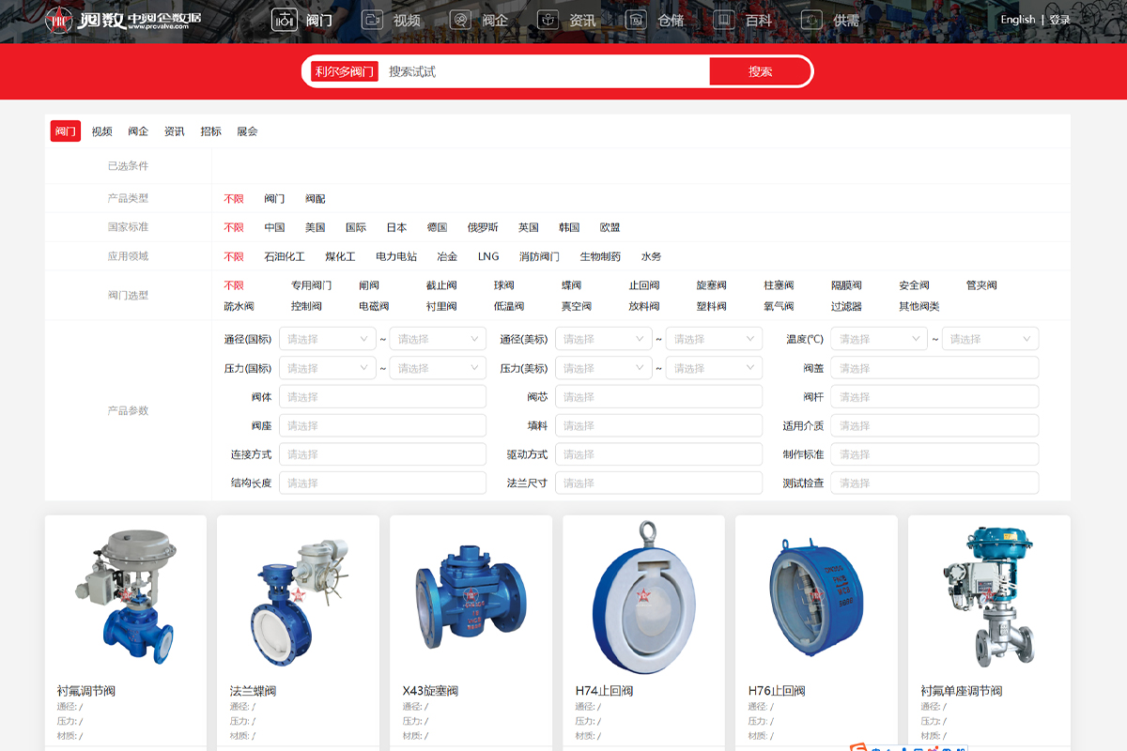Select 石油化工 under 应用领域 filter
The image size is (1127, 751).
pyautogui.click(x=284, y=256)
